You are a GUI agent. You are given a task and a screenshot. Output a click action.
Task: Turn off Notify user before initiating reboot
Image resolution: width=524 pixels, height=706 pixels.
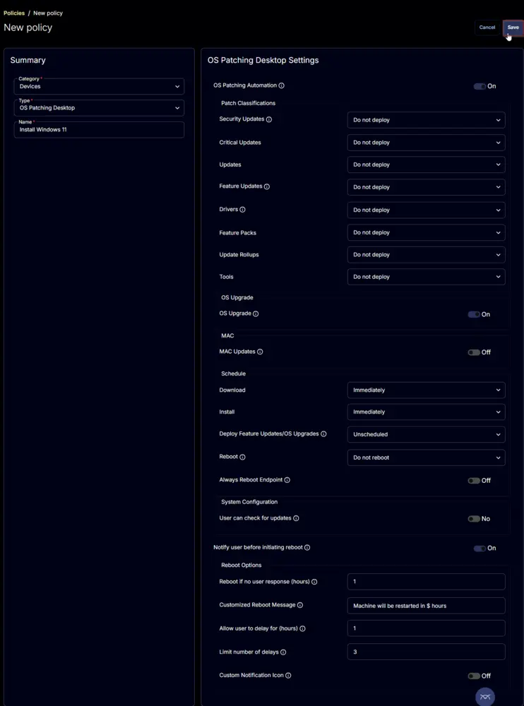[x=480, y=549]
